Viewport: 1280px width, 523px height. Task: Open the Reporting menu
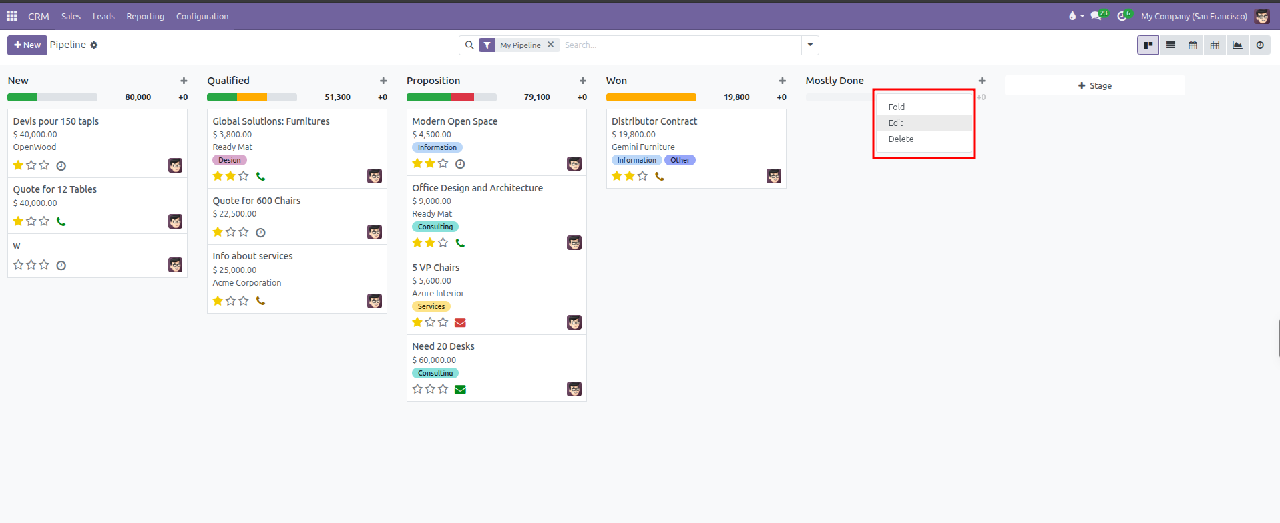click(145, 16)
